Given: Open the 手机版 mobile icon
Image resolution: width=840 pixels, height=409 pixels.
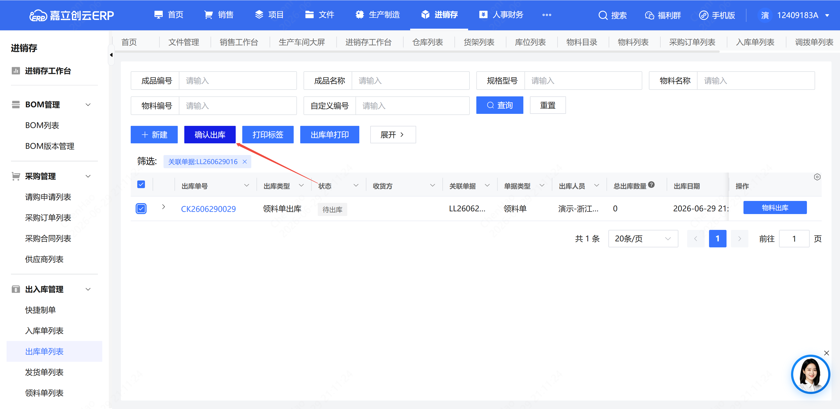Looking at the screenshot, I should point(704,15).
